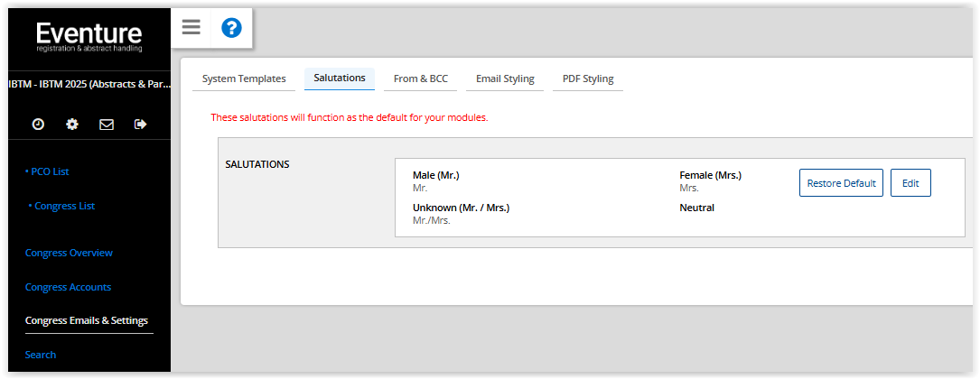Image resolution: width=980 pixels, height=379 pixels.
Task: Go to Congress Accounts
Action: click(x=68, y=287)
